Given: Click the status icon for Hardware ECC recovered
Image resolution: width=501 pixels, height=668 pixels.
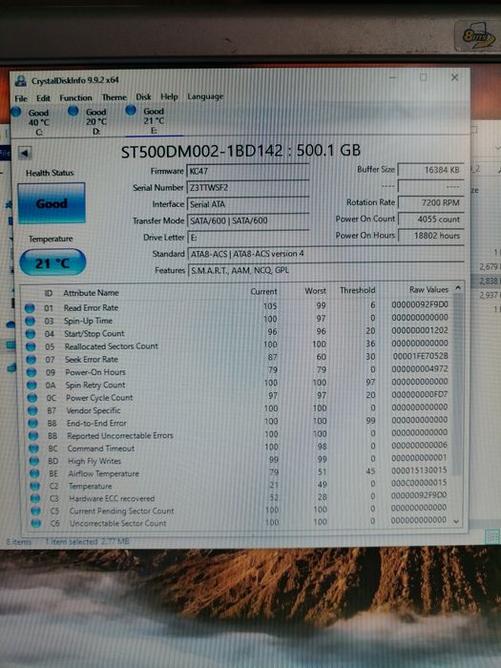Looking at the screenshot, I should (36, 498).
